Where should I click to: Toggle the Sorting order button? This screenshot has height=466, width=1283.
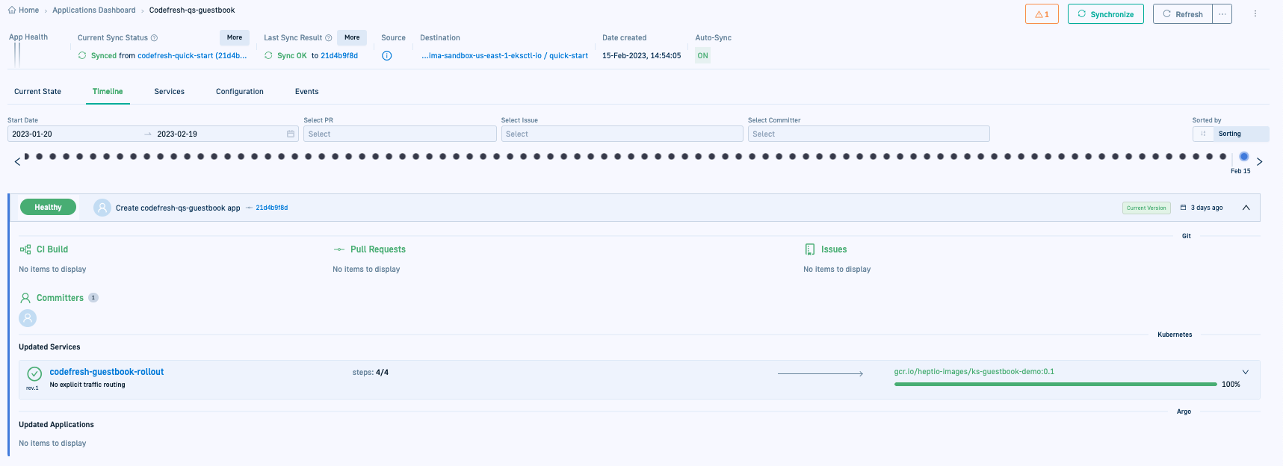click(1203, 134)
